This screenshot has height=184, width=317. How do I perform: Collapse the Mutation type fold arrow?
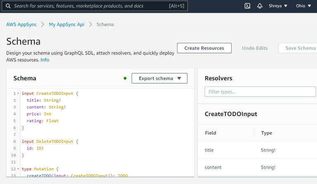tap(18, 169)
